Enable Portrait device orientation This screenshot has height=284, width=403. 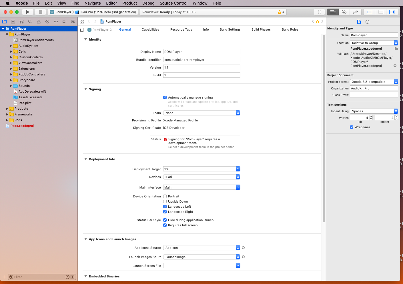165,196
